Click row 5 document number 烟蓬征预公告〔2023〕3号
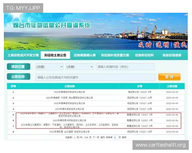The height and width of the screenshot is (153, 192). 140,115
